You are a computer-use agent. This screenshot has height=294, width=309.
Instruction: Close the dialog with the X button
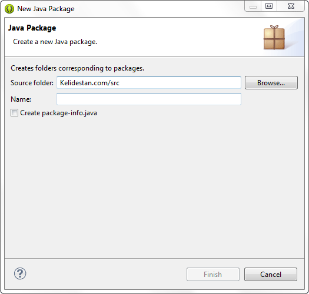click(291, 6)
